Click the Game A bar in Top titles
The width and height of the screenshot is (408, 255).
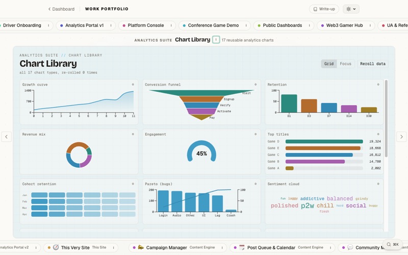click(x=290, y=168)
